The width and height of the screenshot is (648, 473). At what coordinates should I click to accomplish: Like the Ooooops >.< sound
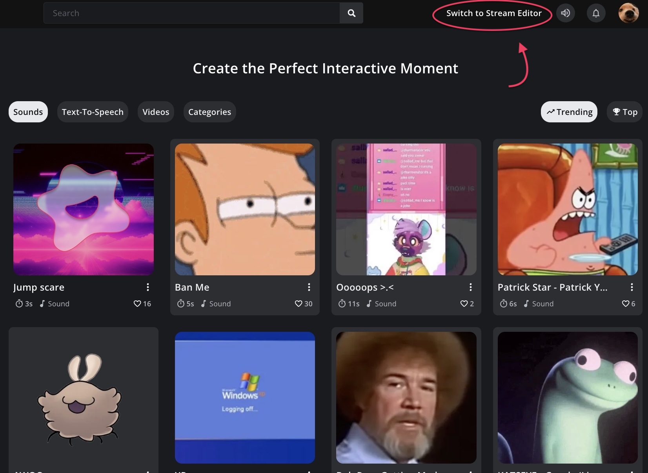pos(464,304)
